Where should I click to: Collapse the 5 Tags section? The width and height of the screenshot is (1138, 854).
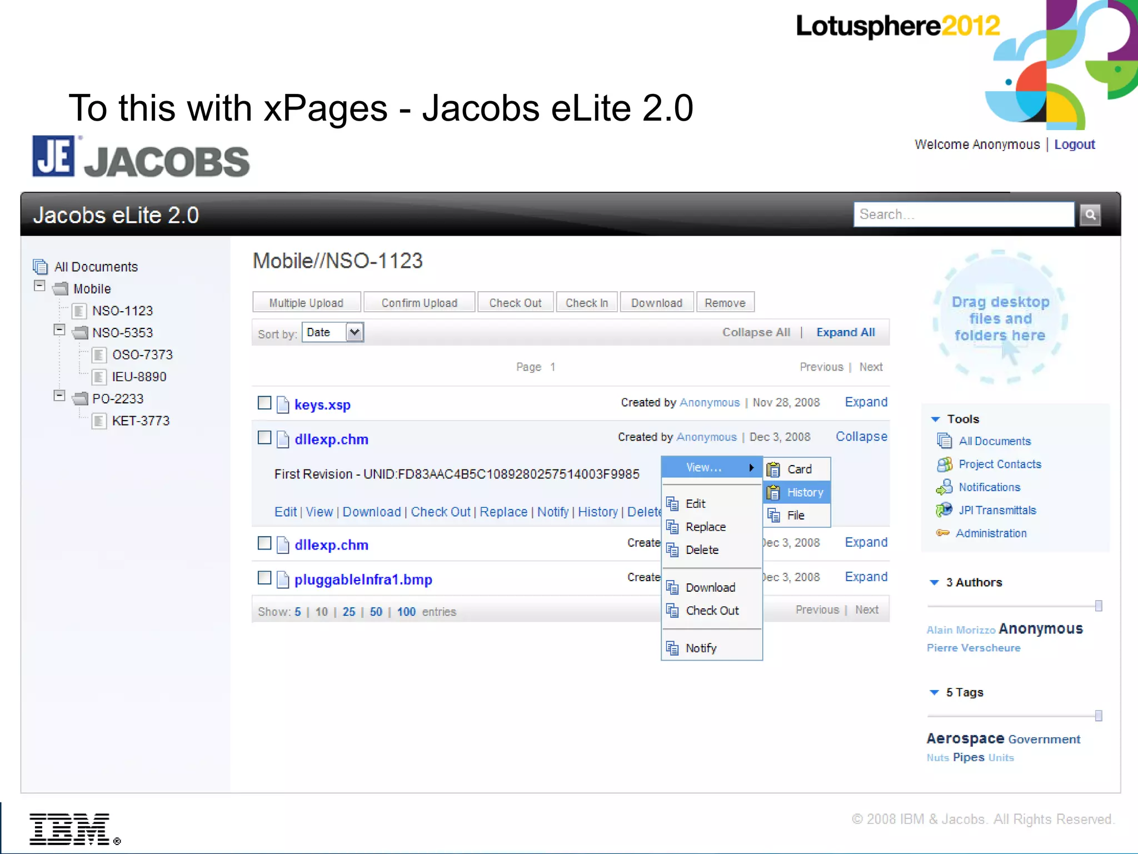934,692
